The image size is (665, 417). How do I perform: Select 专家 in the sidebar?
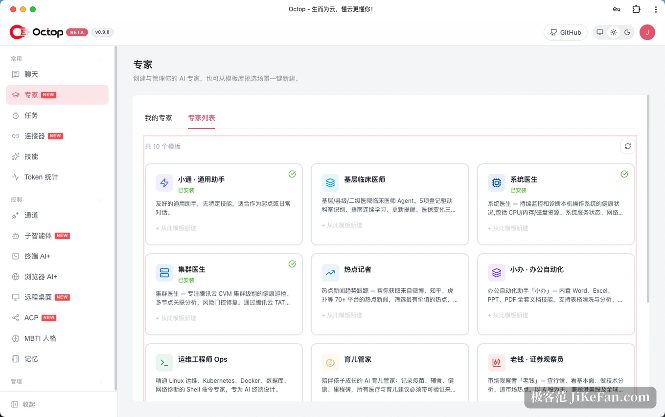pos(57,95)
